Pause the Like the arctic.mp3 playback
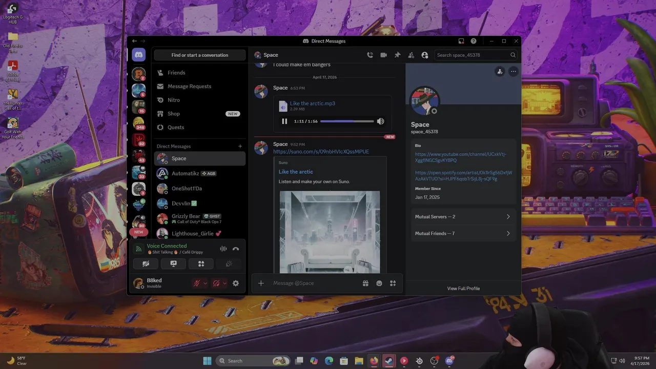This screenshot has height=369, width=656. 284,121
